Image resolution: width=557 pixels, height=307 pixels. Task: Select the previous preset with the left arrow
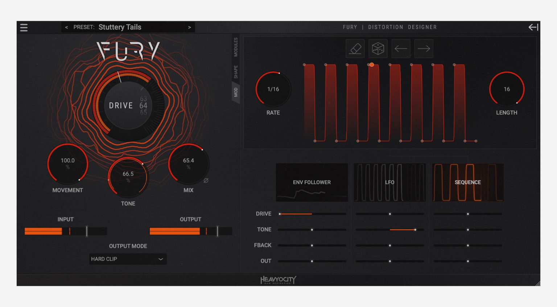[66, 27]
